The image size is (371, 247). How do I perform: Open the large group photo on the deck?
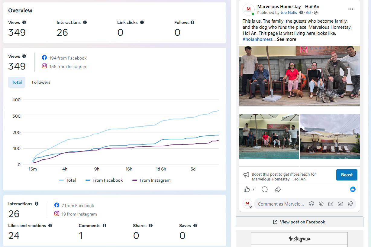coord(299,76)
